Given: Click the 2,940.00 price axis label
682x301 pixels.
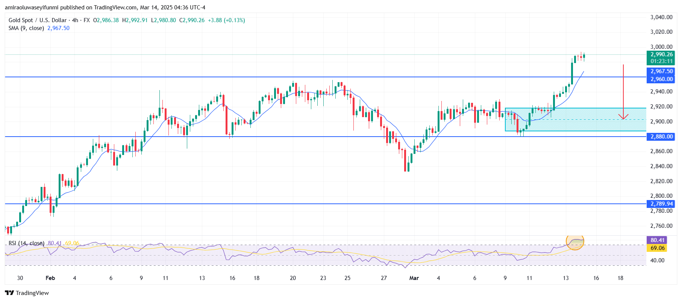Looking at the screenshot, I should [x=661, y=92].
